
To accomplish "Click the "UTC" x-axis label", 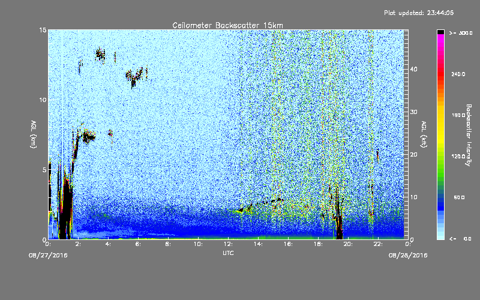I will pyautogui.click(x=228, y=253).
